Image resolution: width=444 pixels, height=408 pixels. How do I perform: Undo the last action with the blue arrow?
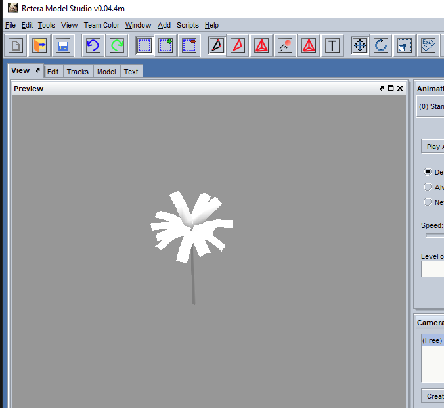93,45
